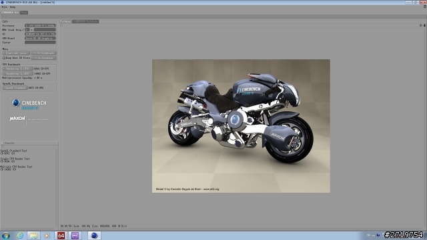Click the small icon below Console header
The image size is (427, 240).
(2, 147)
